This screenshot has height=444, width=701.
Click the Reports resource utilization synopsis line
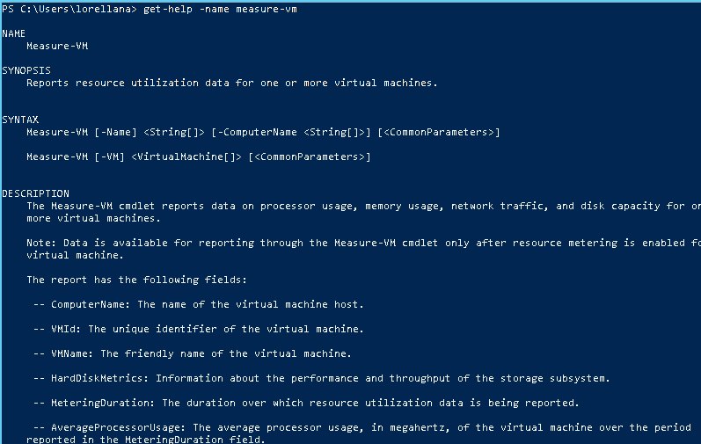232,83
